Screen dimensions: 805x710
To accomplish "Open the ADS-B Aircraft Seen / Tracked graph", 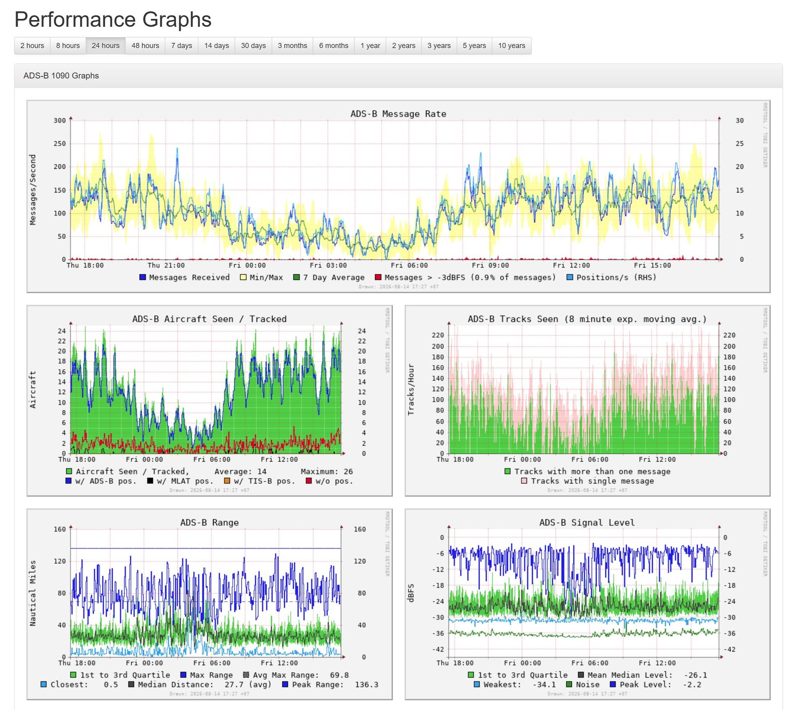I will 210,401.
